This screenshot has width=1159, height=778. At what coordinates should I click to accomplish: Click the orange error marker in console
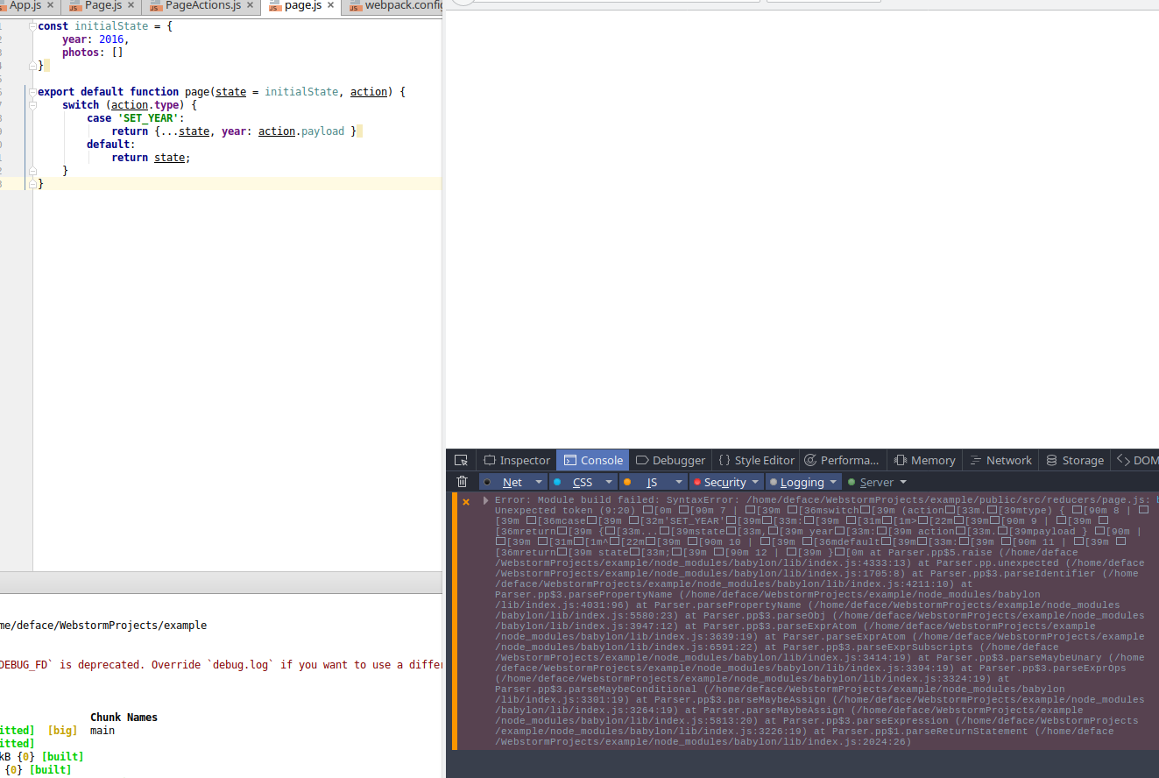466,501
